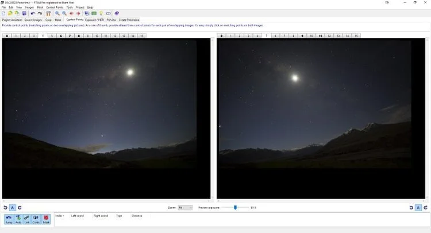Image resolution: width=431 pixels, height=233 pixels.
Task: Click the New Project toolbar icon
Action: [x=3, y=13]
